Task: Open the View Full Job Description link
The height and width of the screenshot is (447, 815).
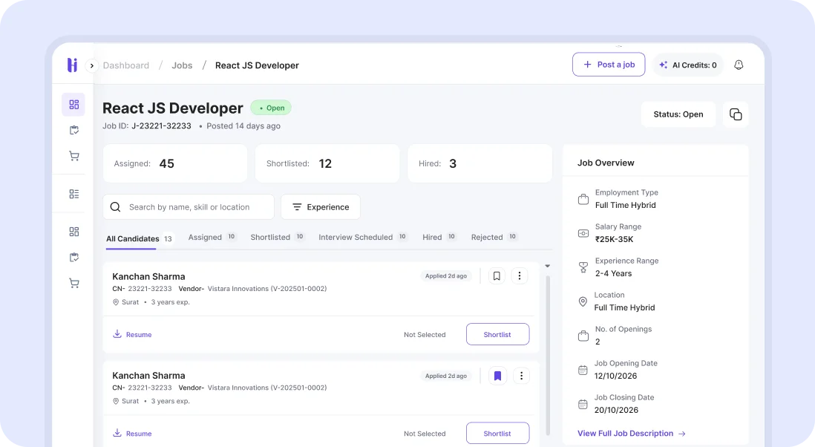Action: (626, 433)
